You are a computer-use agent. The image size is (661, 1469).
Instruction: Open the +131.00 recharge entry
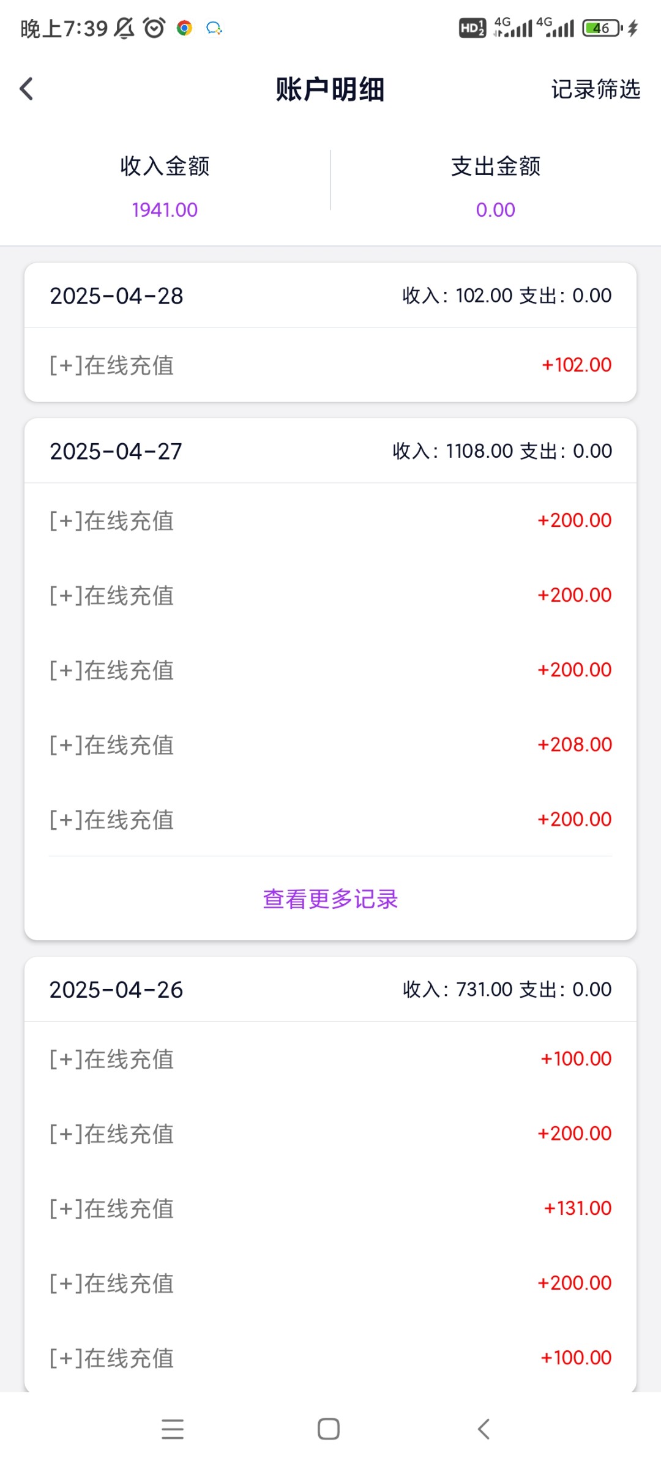(330, 1208)
